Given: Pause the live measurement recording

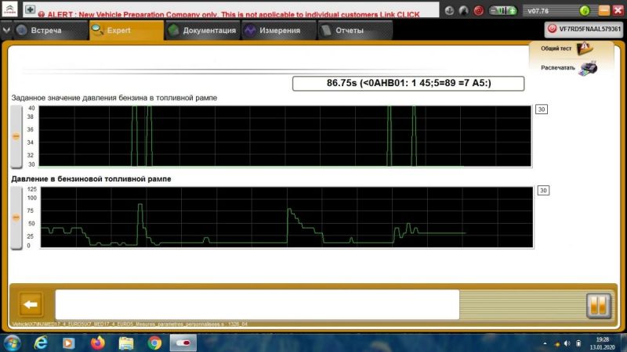Looking at the screenshot, I should click(x=597, y=304).
